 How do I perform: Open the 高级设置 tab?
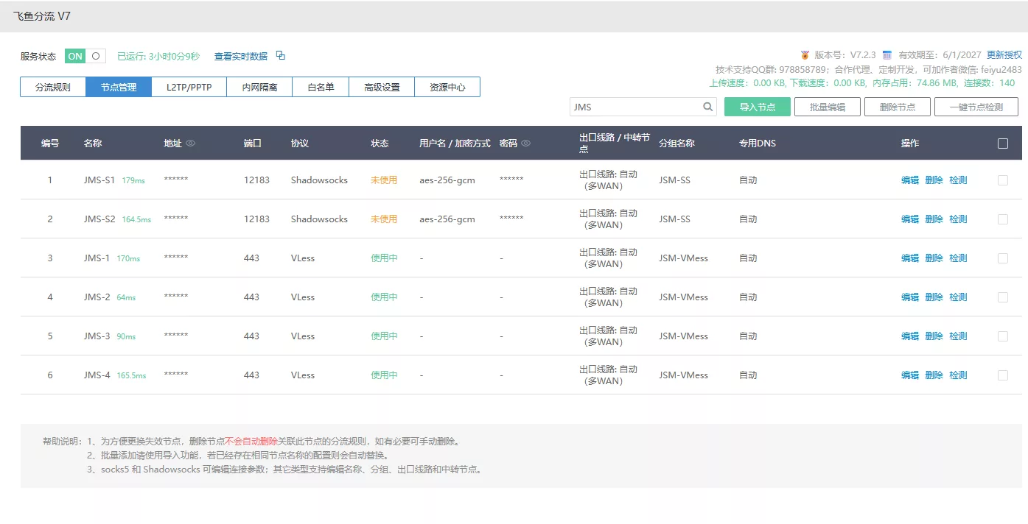(382, 87)
